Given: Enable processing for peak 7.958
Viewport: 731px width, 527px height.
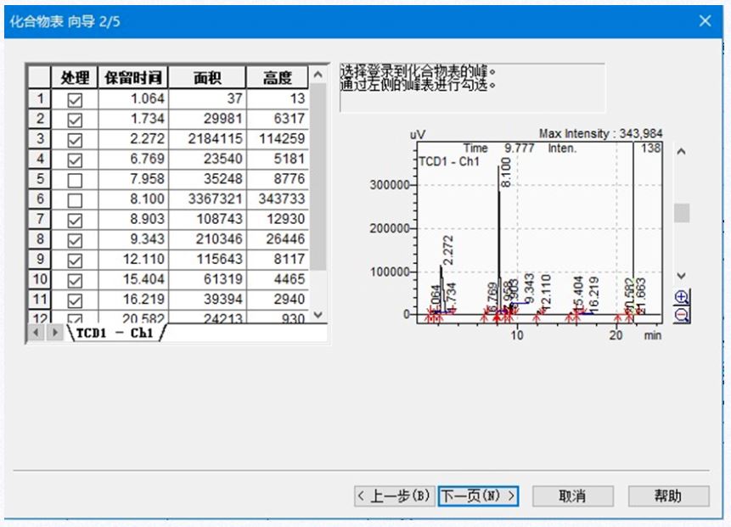Looking at the screenshot, I should click(75, 178).
